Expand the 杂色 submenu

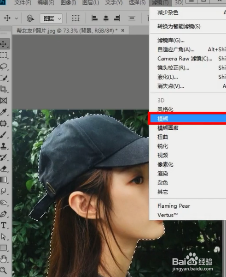188,183
